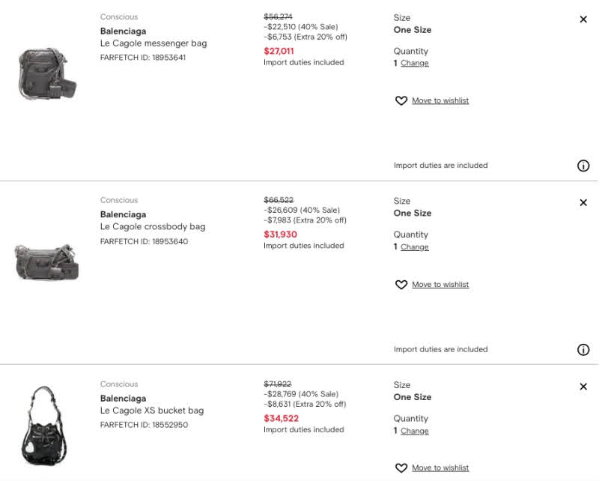The width and height of the screenshot is (599, 481).
Task: Move the XS bucket bag to wishlist link
Action: coord(440,468)
